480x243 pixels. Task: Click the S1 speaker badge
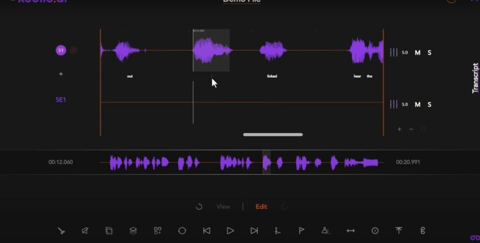(61, 50)
